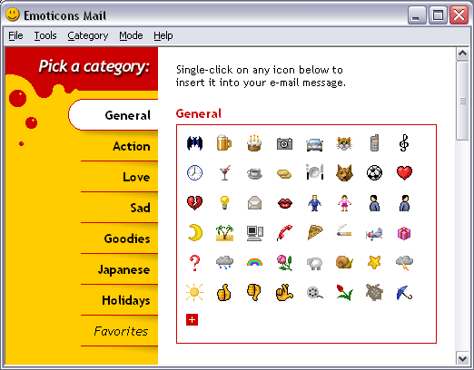The image size is (474, 370).
Task: Click the scrollbar down arrow
Action: [x=462, y=358]
